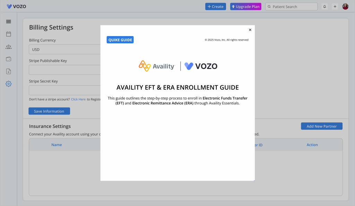Click the Stripe Publishable Key field
355x206 pixels.
[x=65, y=70]
